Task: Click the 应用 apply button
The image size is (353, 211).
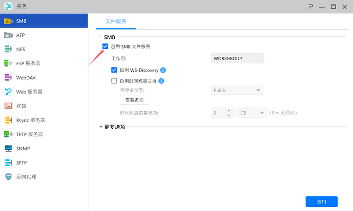Action: click(x=321, y=201)
